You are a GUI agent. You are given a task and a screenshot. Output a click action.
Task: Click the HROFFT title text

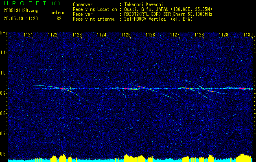[25, 3]
